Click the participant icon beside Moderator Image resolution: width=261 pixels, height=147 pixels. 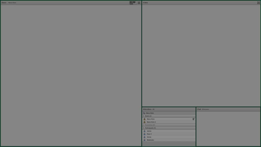[145, 140]
